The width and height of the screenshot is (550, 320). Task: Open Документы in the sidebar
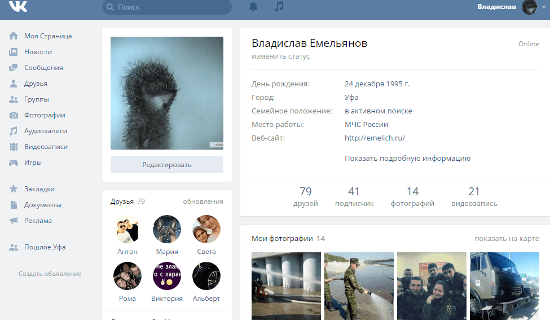pyautogui.click(x=43, y=204)
